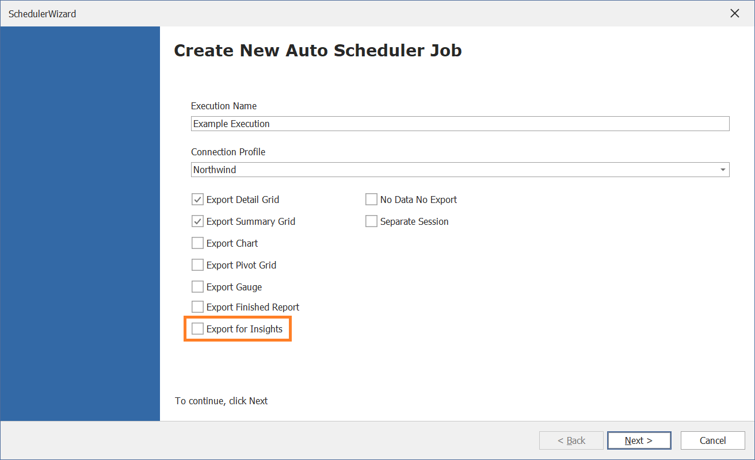Click the 'To continue, click Next' text
The width and height of the screenshot is (755, 460).
click(222, 401)
